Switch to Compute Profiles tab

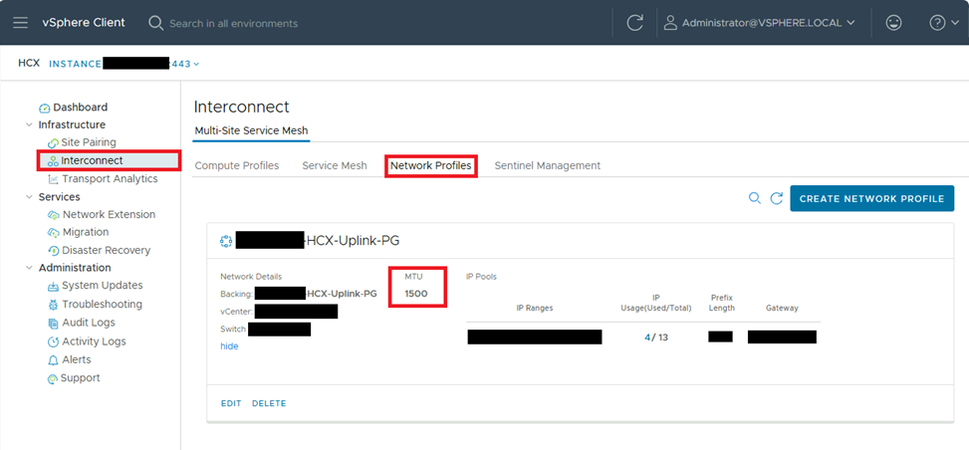tap(237, 165)
